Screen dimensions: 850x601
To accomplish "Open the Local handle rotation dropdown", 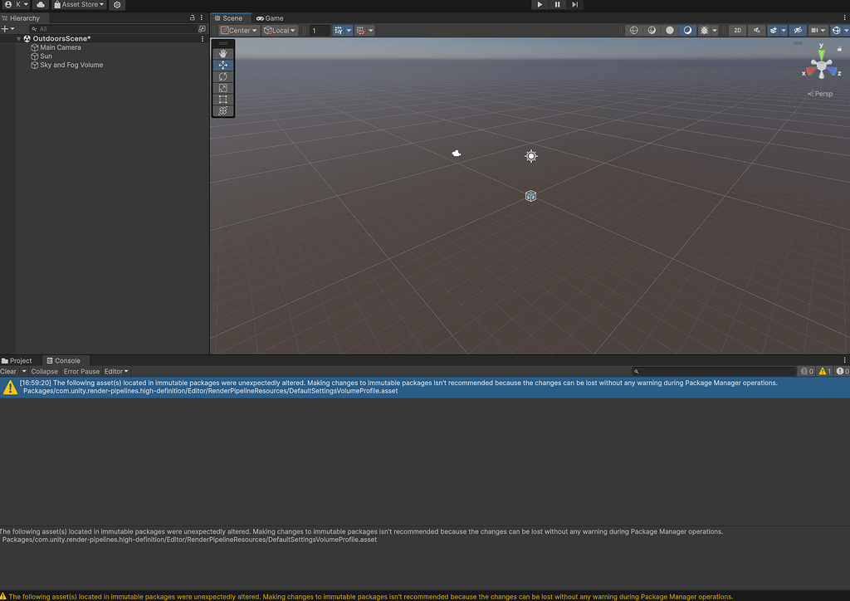I will [x=280, y=30].
